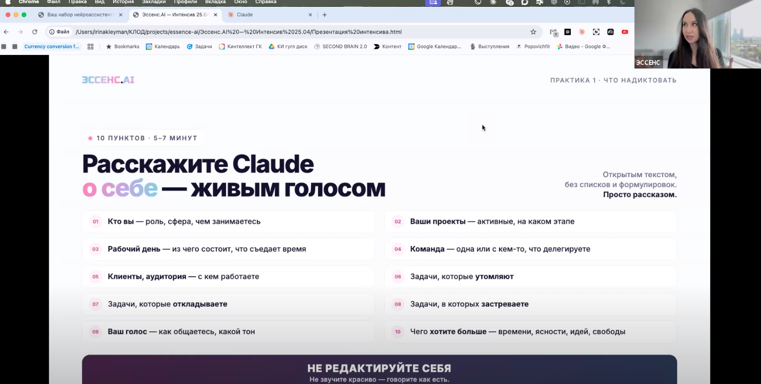The image size is (761, 384).
Task: Open the Gmail extension icon
Action: coord(554,32)
